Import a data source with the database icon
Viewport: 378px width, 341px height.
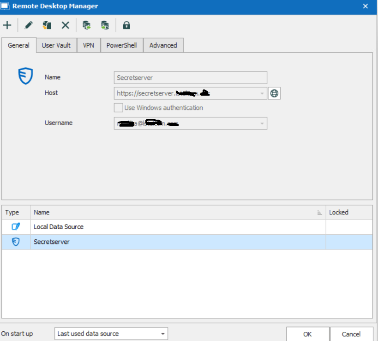coord(86,25)
